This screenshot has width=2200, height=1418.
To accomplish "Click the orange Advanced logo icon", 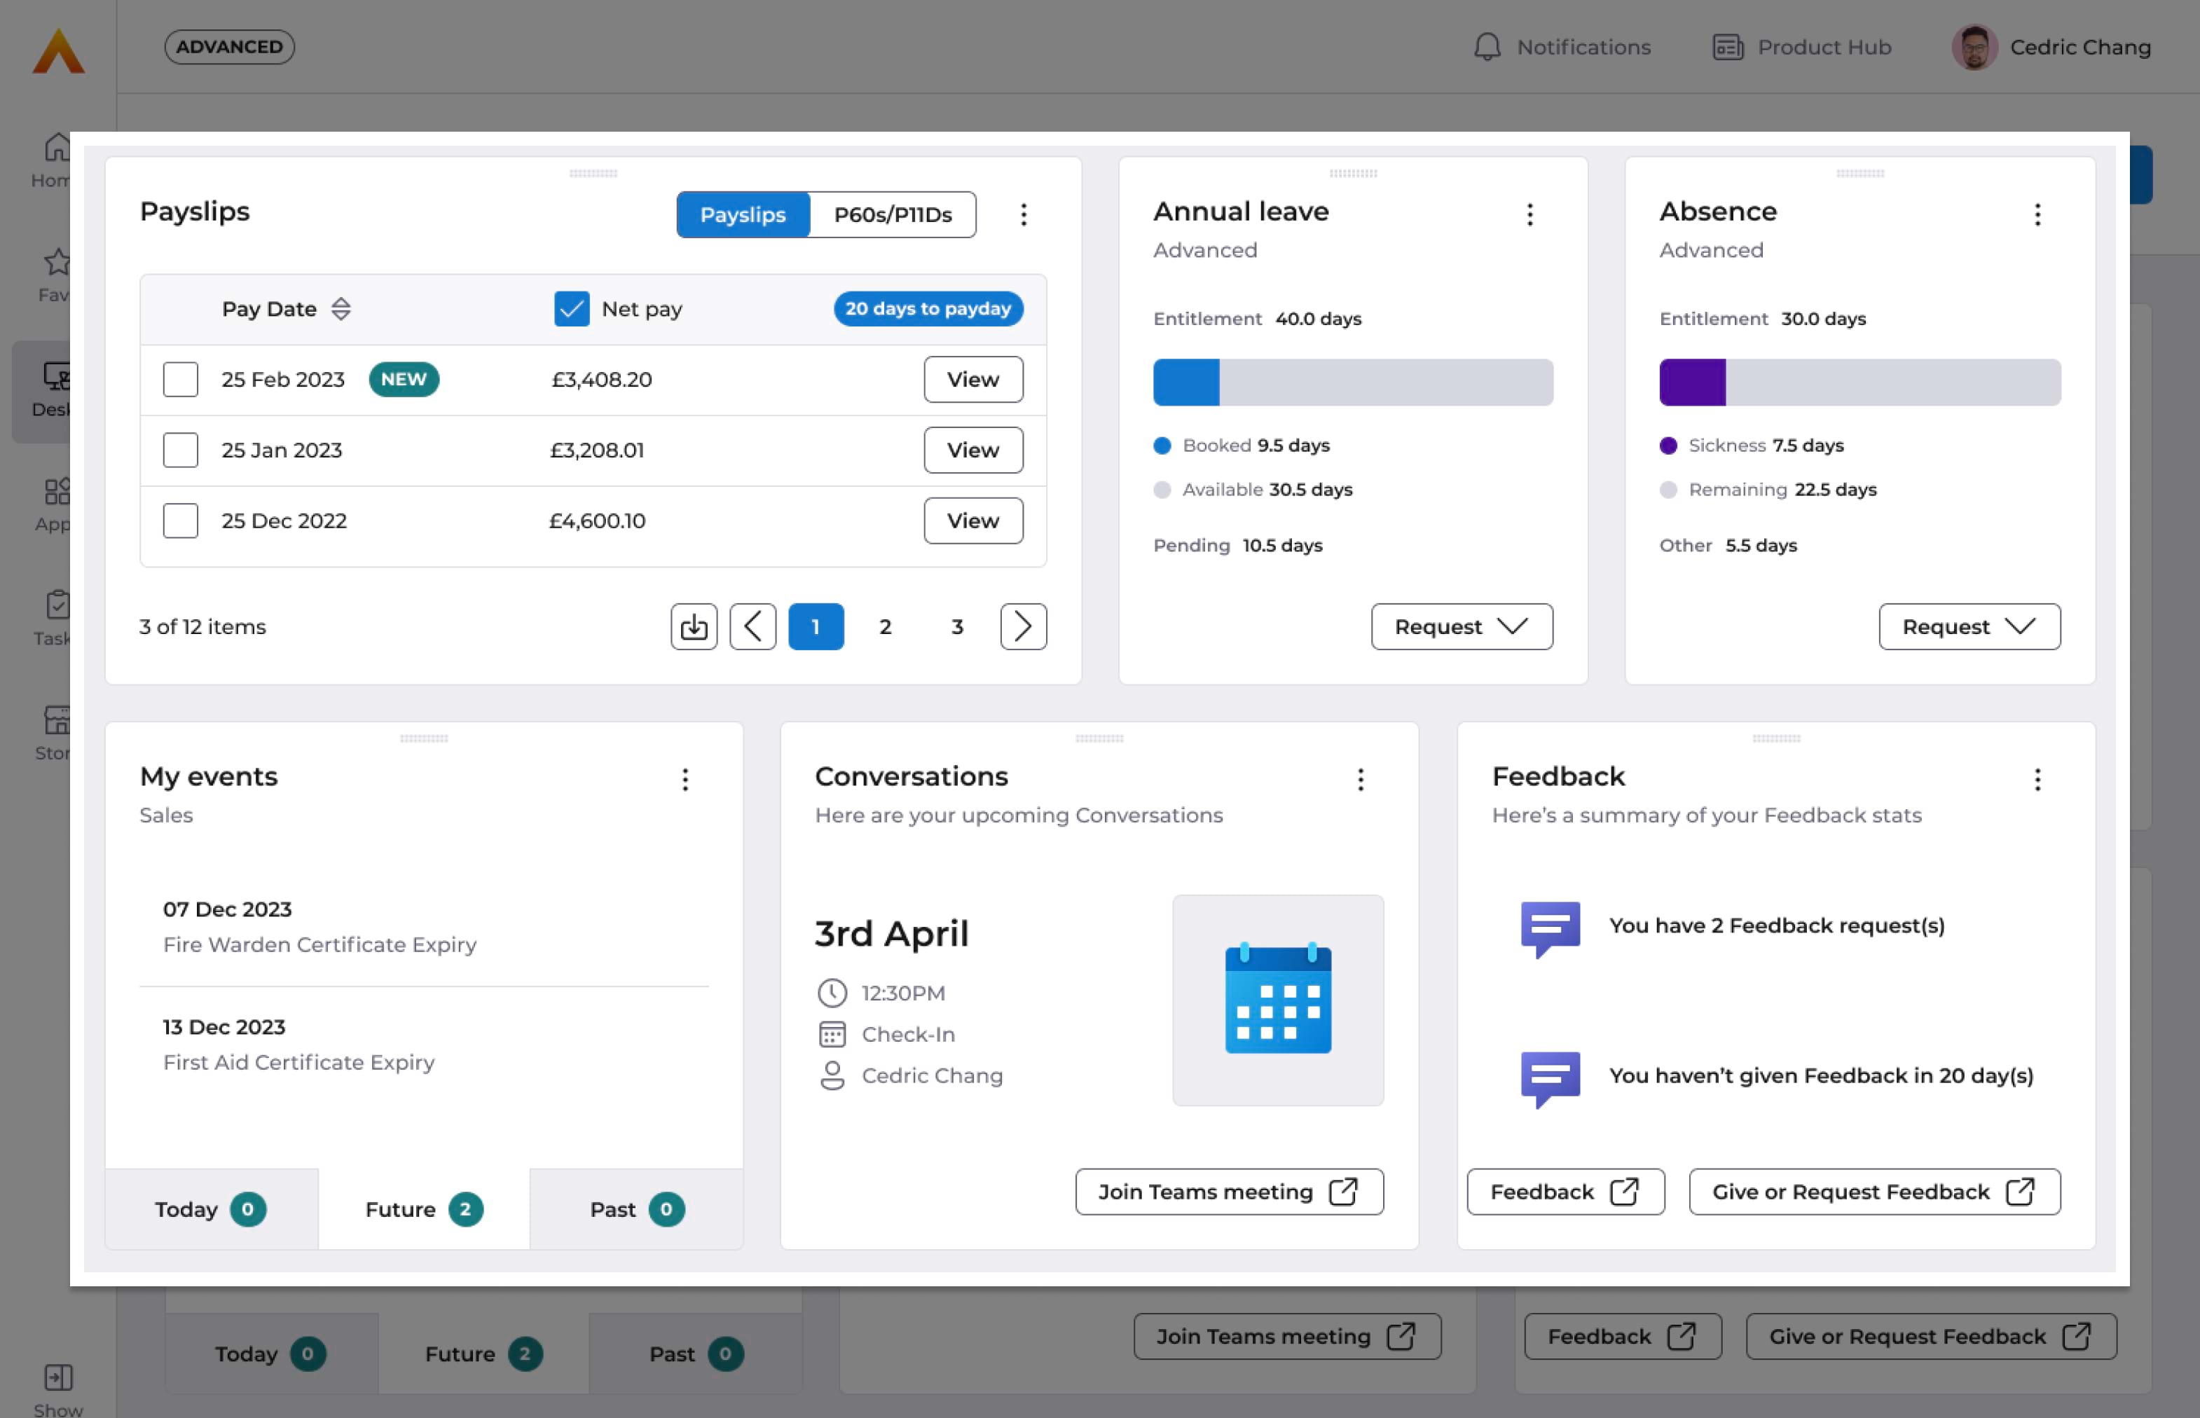I will pos(58,50).
